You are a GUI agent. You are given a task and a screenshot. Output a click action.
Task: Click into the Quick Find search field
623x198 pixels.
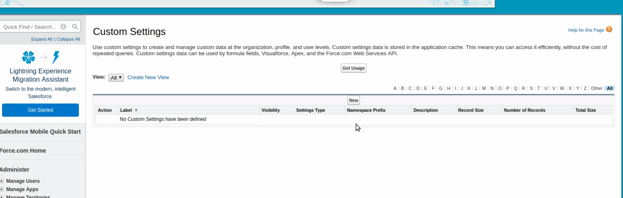[x=30, y=27]
